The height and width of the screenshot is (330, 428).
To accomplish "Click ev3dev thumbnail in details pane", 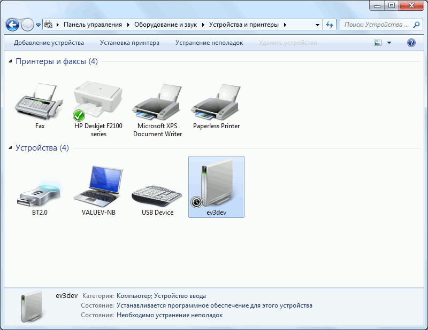I will point(32,307).
